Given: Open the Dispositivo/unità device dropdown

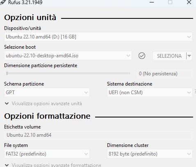Looking at the screenshot, I should (98, 37).
